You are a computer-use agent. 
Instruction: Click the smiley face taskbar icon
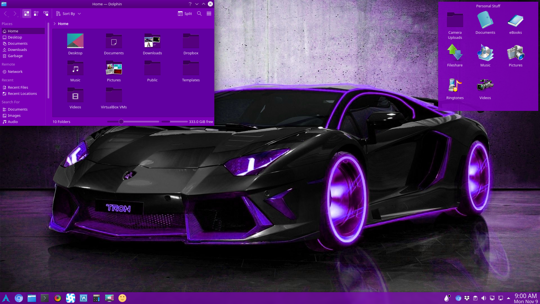tap(122, 298)
